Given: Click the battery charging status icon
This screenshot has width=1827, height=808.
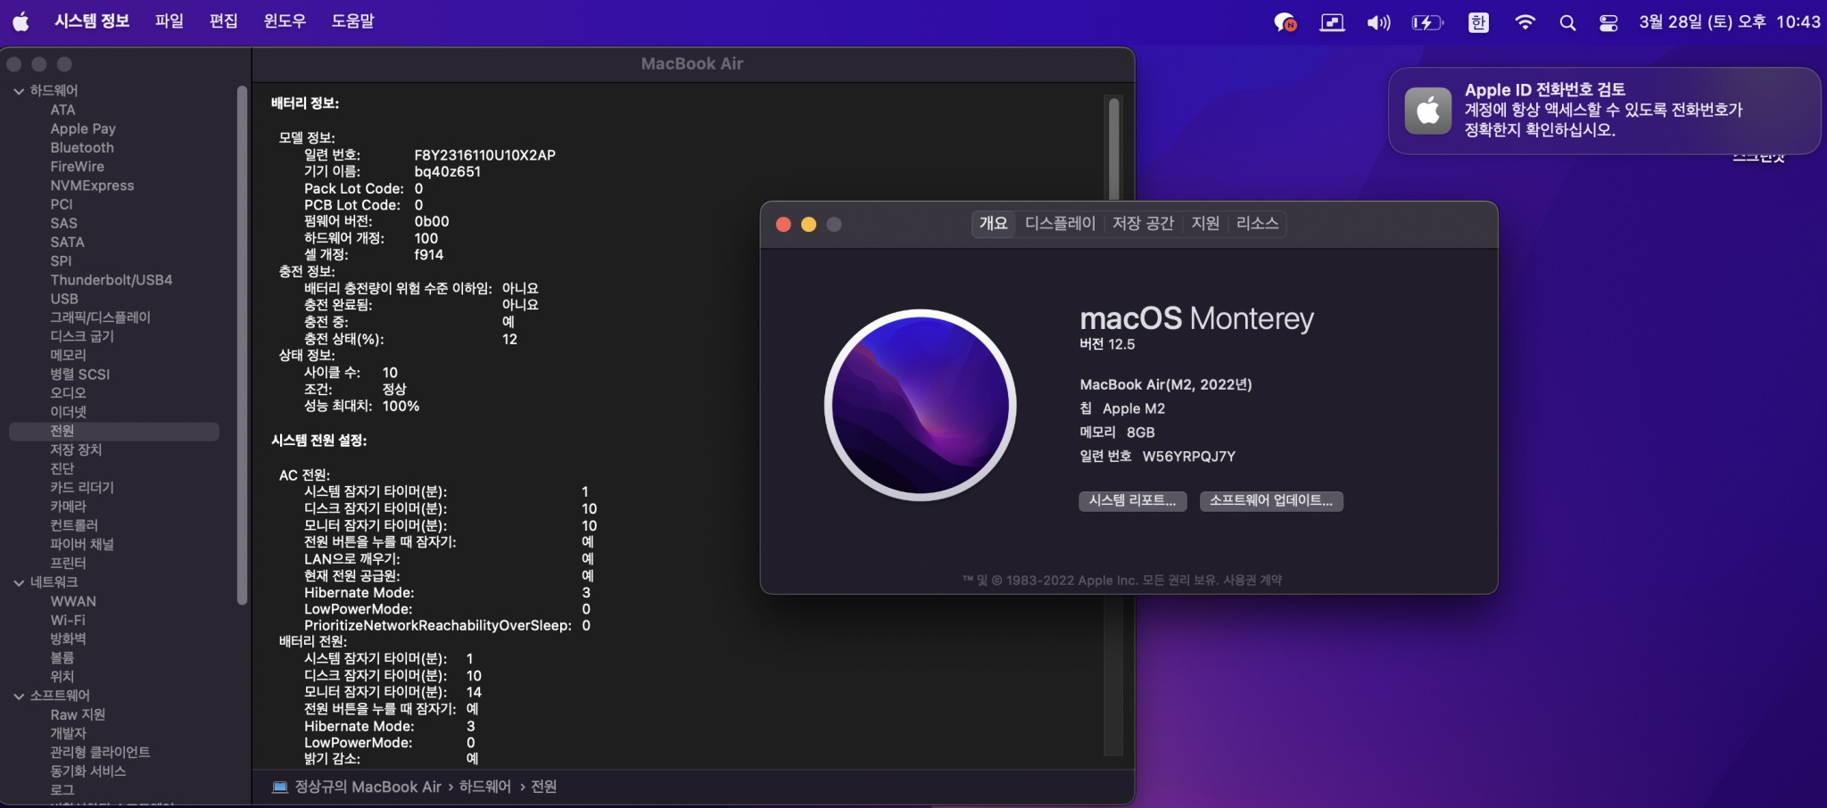Looking at the screenshot, I should pyautogui.click(x=1427, y=22).
